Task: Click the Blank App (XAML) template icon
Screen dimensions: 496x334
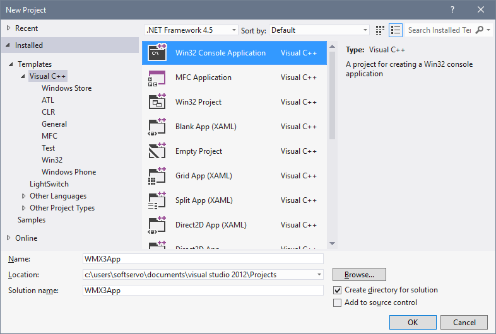Action: click(157, 127)
